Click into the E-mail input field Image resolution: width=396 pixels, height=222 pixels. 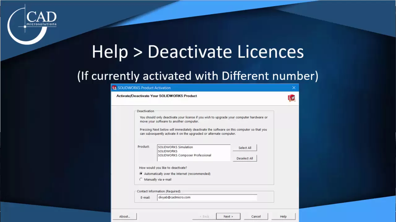pyautogui.click(x=207, y=197)
